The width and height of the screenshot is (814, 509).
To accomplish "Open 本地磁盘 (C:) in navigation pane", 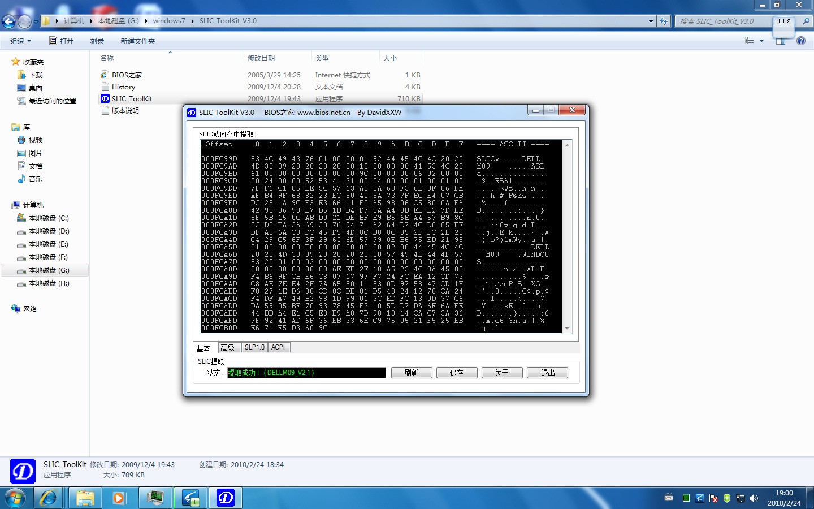I will coord(49,218).
